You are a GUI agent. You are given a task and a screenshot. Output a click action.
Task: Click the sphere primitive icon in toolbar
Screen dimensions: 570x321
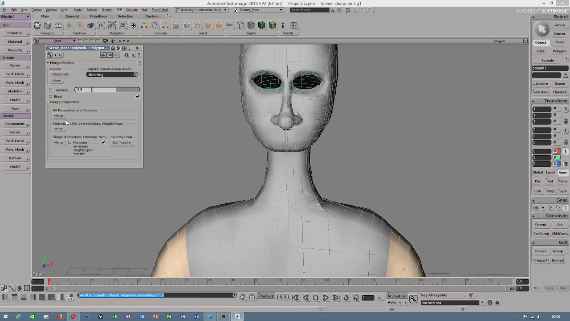pos(37,25)
